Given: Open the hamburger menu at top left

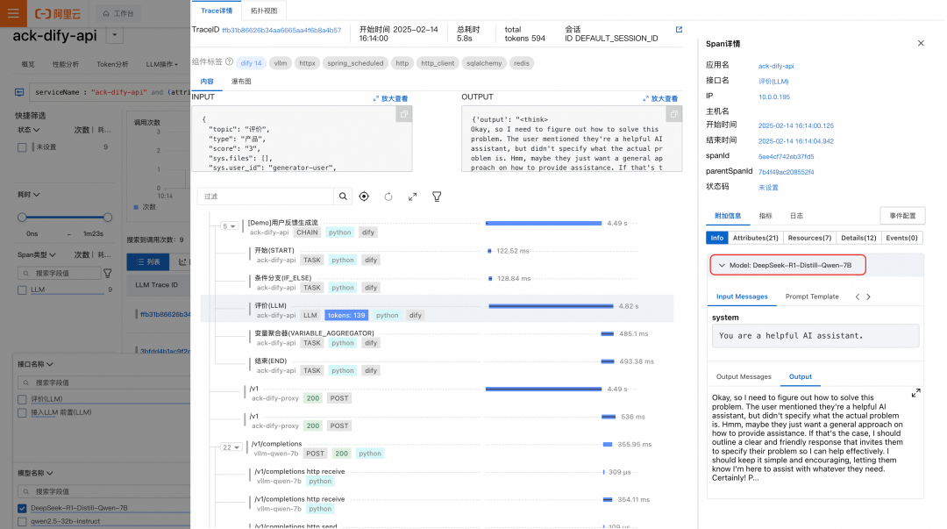Looking at the screenshot, I should (x=13, y=14).
